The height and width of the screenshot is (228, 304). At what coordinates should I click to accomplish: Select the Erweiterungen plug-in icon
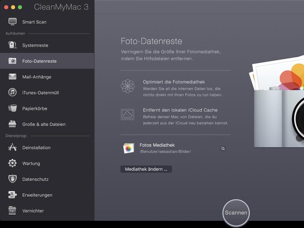coord(13,195)
